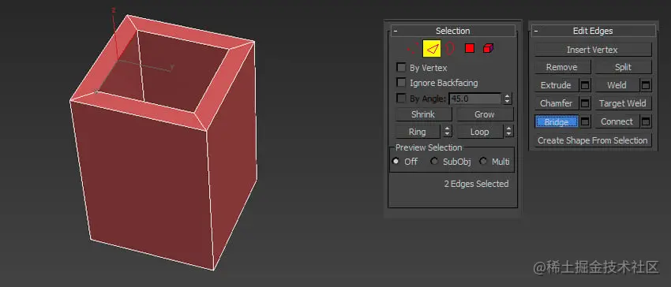671x287 pixels.
Task: Enable the By Angle checkbox
Action: pos(401,99)
